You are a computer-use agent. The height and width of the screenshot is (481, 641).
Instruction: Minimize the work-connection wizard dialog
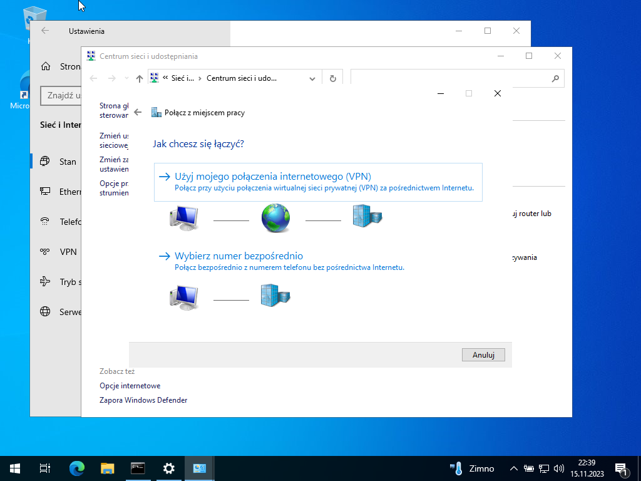point(440,93)
